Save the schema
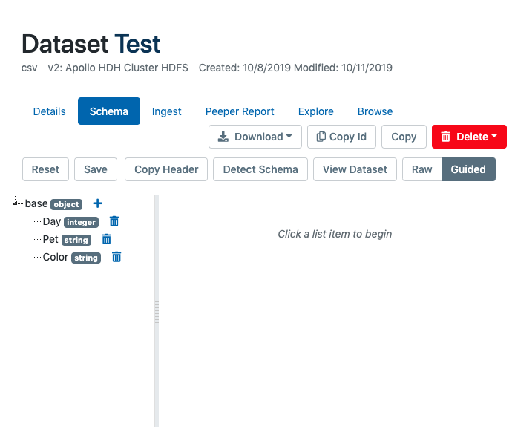Viewport: 515px width, 427px height. click(96, 169)
